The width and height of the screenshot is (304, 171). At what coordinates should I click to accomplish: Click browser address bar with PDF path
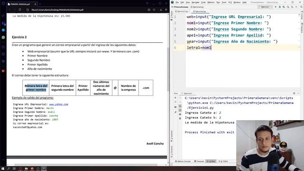point(57,9)
